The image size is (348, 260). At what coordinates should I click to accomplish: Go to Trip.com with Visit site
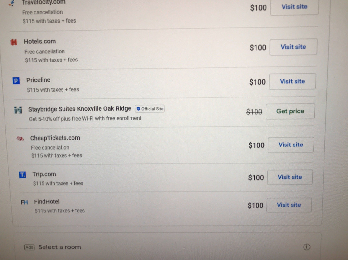[290, 177]
